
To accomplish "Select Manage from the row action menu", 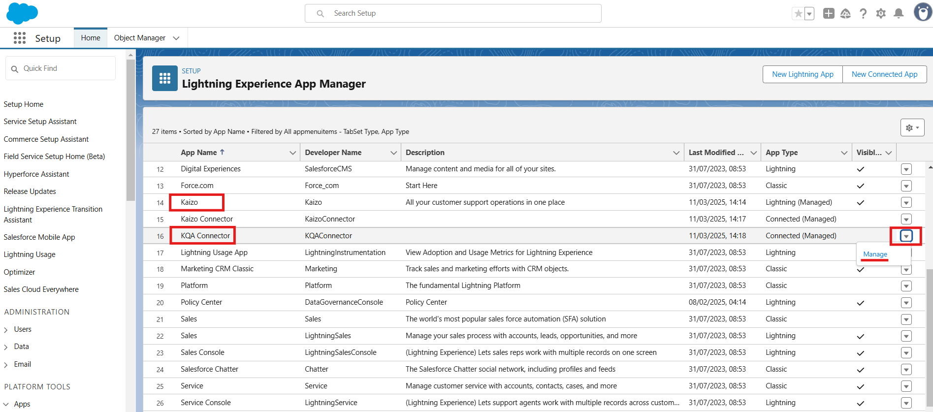I will pos(875,254).
